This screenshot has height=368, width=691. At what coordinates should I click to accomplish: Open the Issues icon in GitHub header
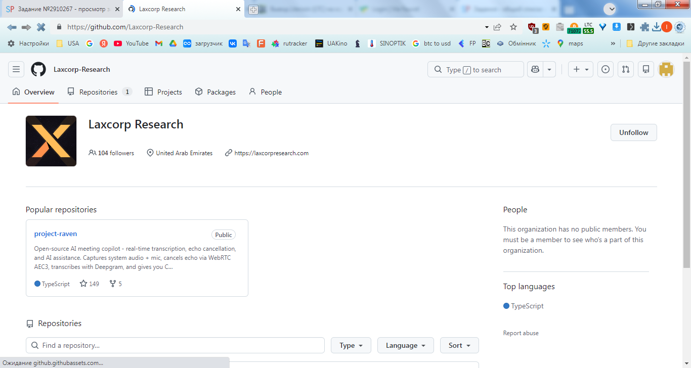point(606,69)
